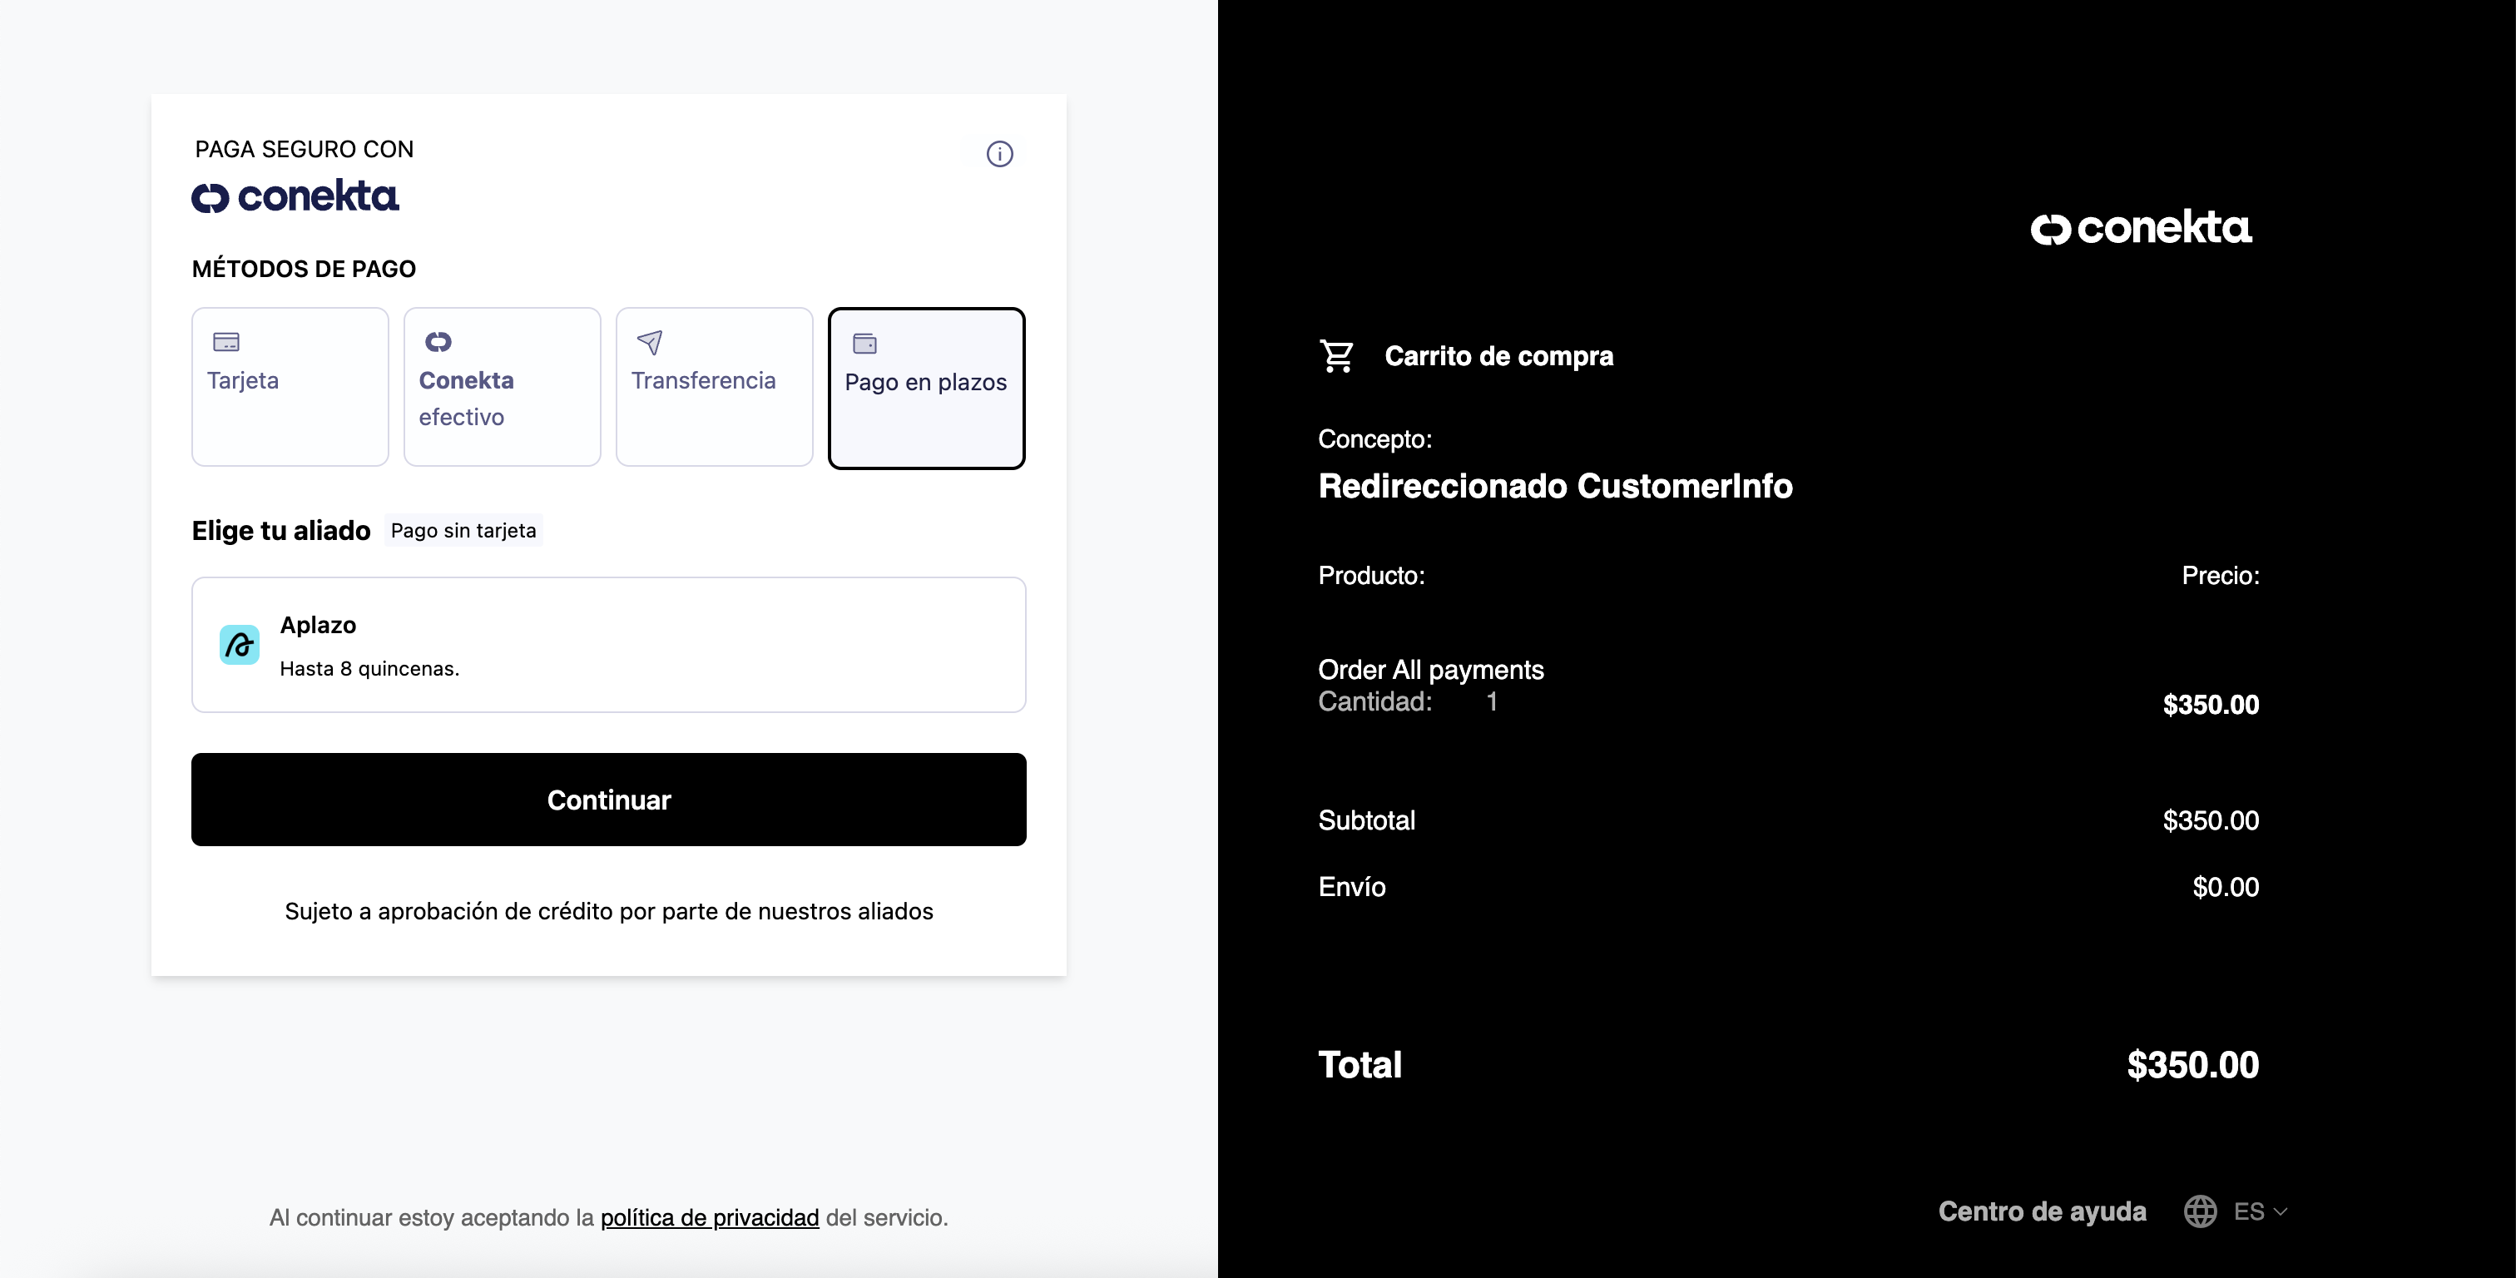Click the shopping cart icon
2516x1278 pixels.
point(1336,355)
